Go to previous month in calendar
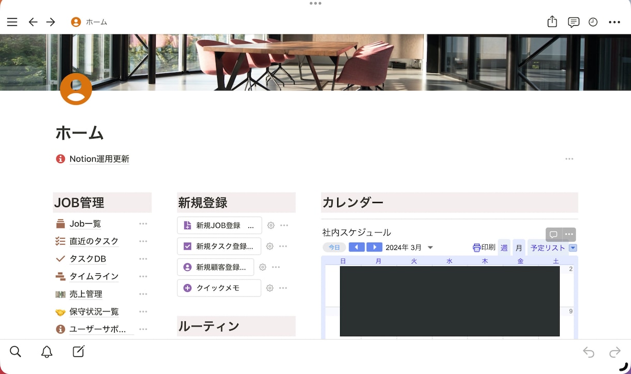This screenshot has width=631, height=374. click(x=356, y=247)
